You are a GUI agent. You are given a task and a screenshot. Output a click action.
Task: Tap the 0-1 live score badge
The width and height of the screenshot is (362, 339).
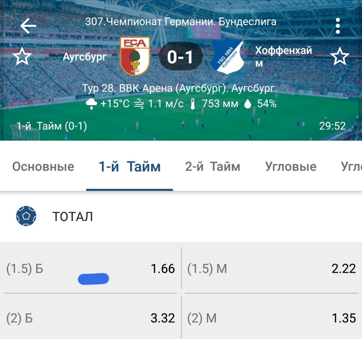tap(180, 56)
